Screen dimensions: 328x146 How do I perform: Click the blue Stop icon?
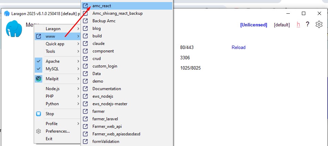coord(39,114)
